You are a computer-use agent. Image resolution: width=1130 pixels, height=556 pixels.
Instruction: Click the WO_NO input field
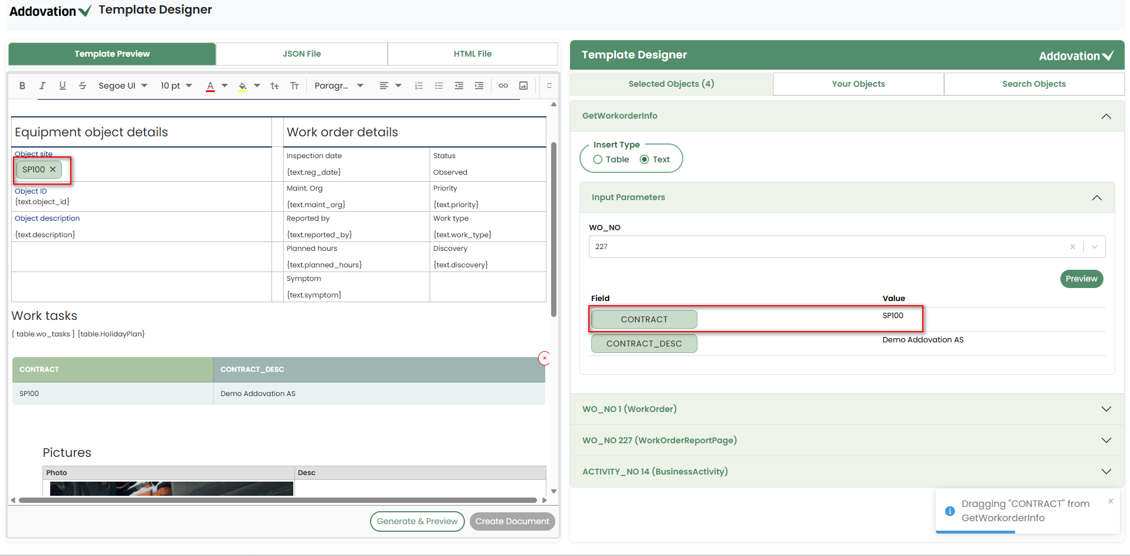coord(826,247)
